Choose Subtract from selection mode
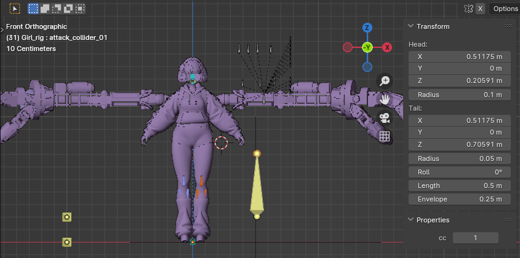Viewport: 520px width, 258px height. click(57, 9)
